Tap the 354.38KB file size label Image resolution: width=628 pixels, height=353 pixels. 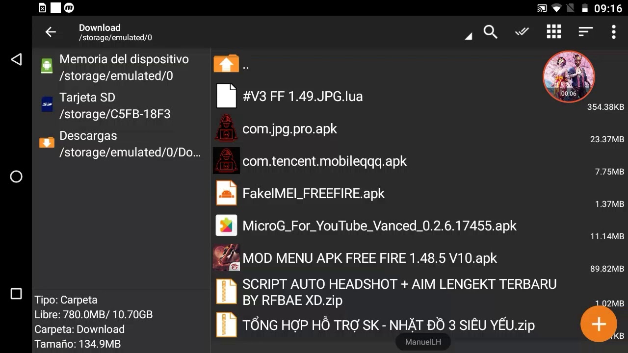tap(605, 107)
